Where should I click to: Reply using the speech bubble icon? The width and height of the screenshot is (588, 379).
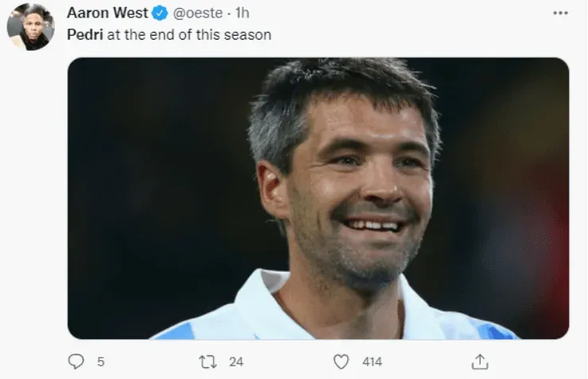[x=76, y=362]
